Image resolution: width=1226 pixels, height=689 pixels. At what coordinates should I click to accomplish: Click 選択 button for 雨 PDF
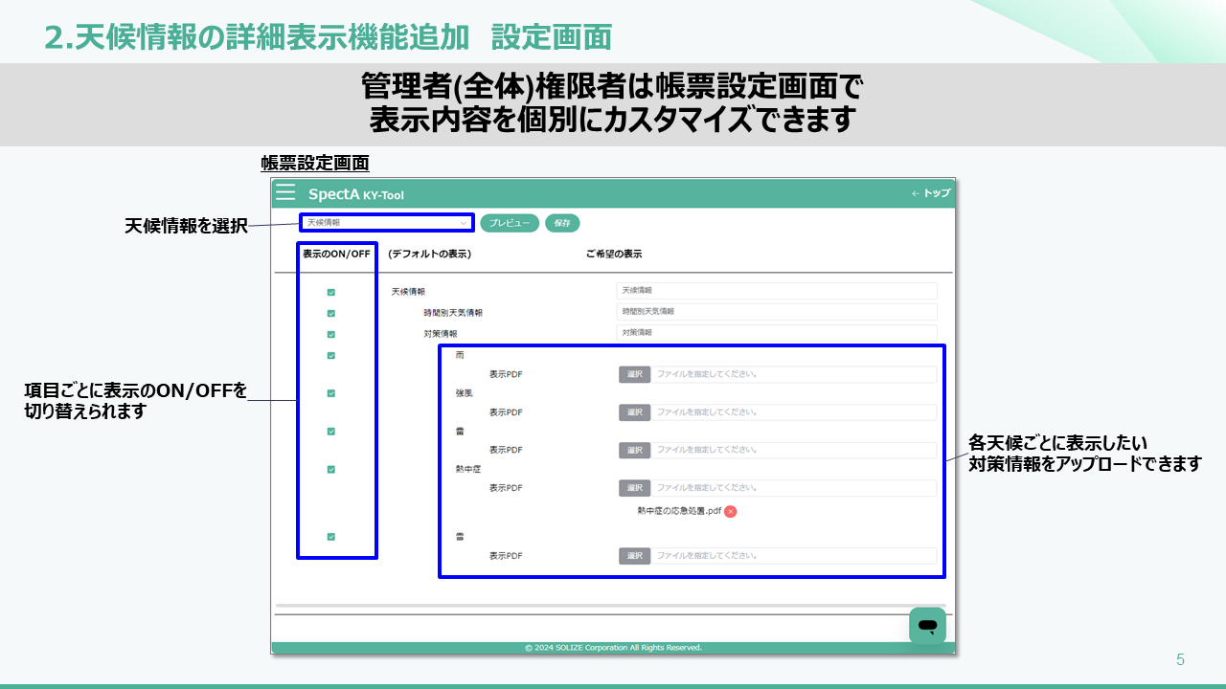634,374
